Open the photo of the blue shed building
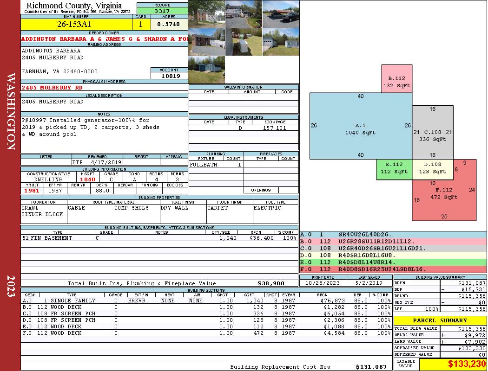This screenshot has width=488, height=371. [207, 70]
